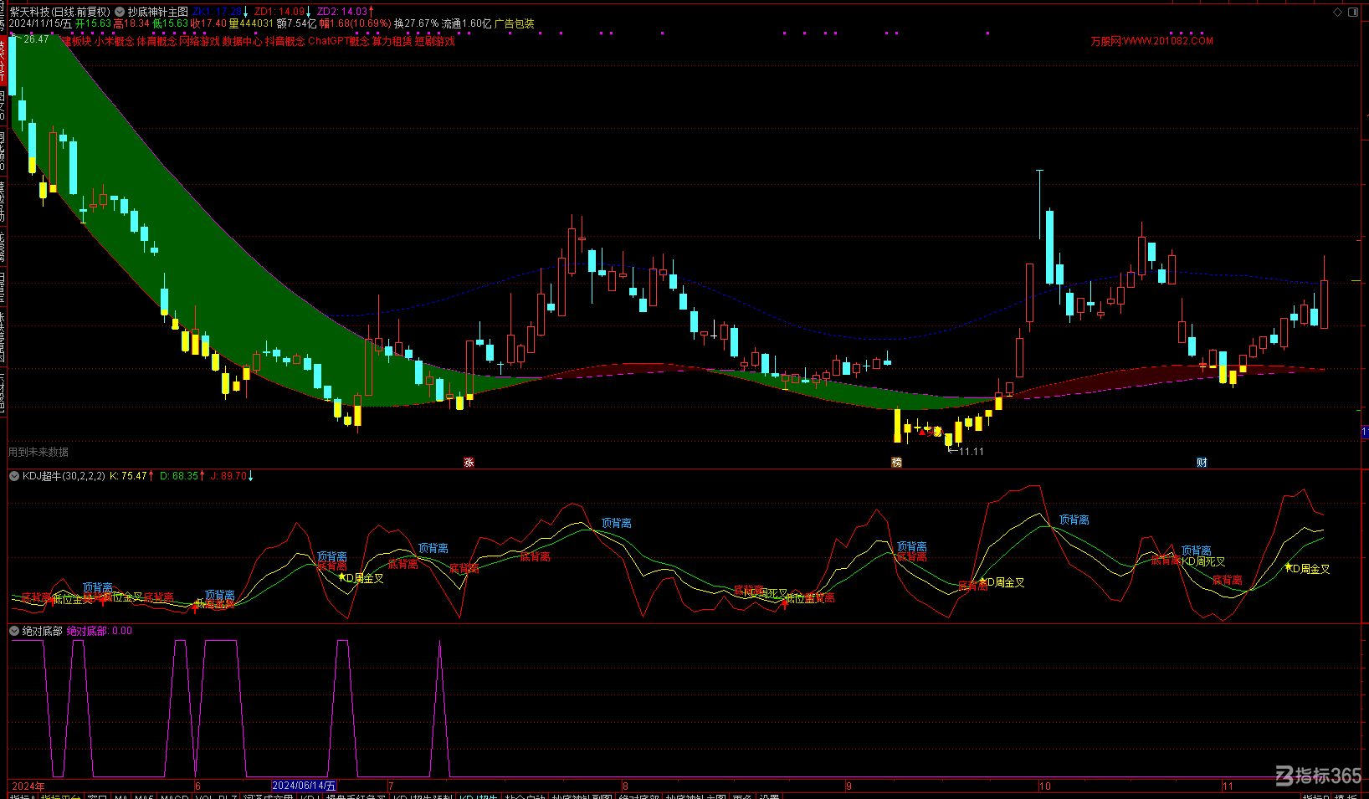Click the 量444031 volume value

251,23
